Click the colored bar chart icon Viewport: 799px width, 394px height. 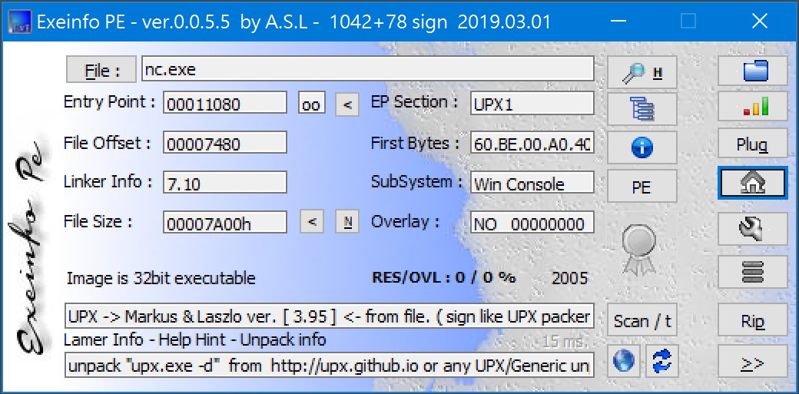click(x=753, y=107)
